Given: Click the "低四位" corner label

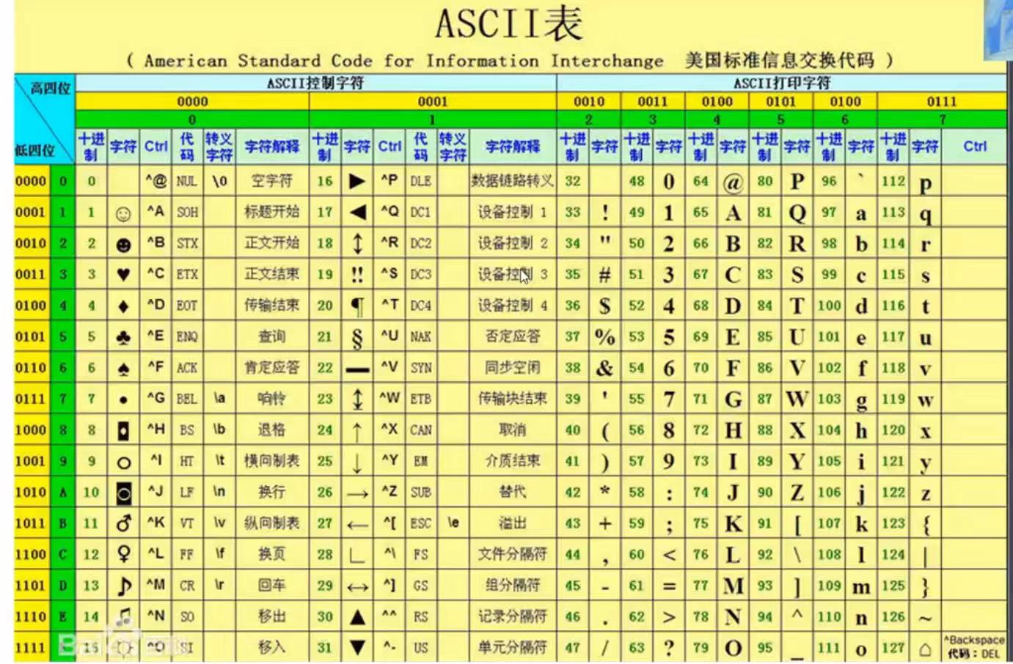Looking at the screenshot, I should click(x=34, y=150).
